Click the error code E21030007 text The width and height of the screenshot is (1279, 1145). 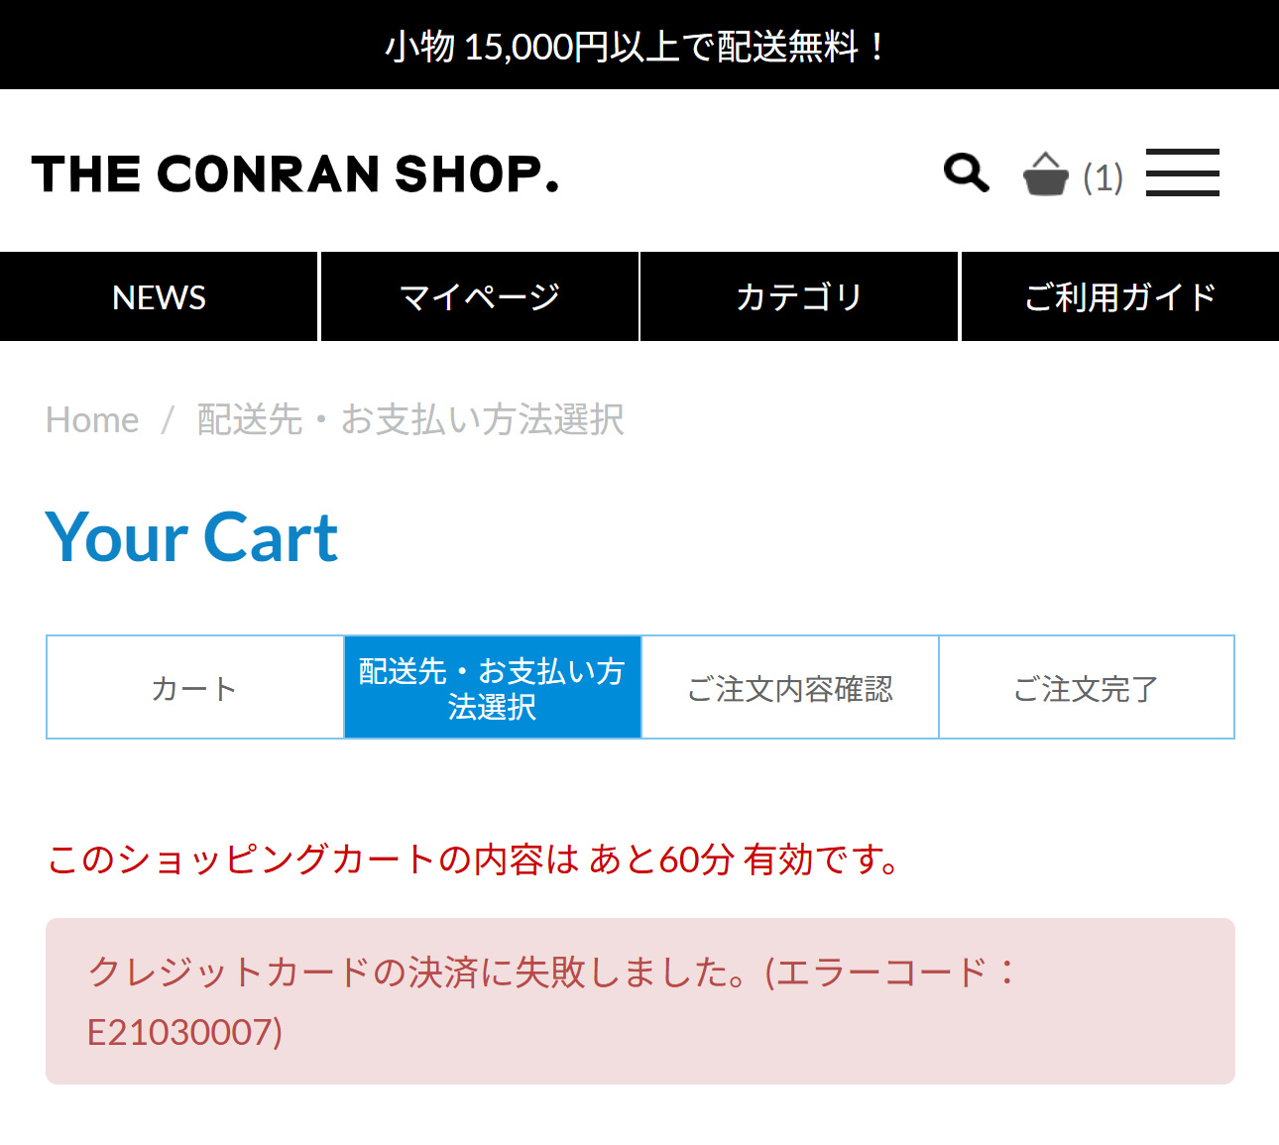(x=185, y=1033)
